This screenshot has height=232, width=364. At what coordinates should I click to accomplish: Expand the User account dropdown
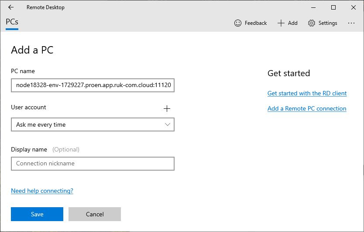93,124
